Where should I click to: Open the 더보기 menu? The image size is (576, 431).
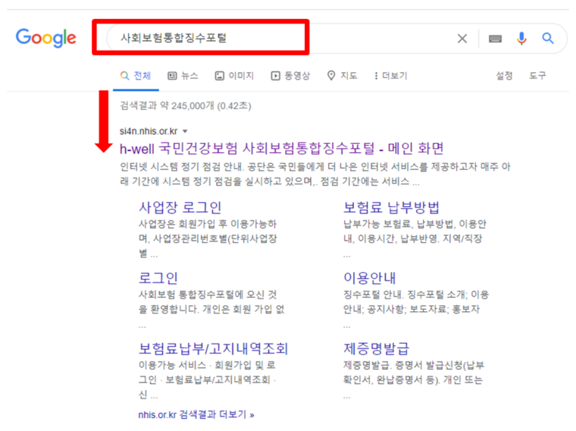[x=390, y=76]
